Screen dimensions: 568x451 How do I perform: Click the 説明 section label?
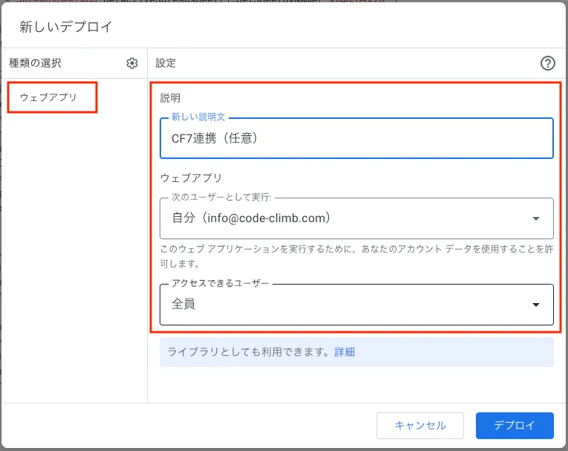click(x=170, y=97)
